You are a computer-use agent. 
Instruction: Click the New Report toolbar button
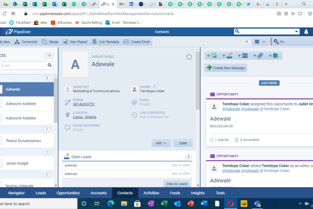(x=75, y=42)
